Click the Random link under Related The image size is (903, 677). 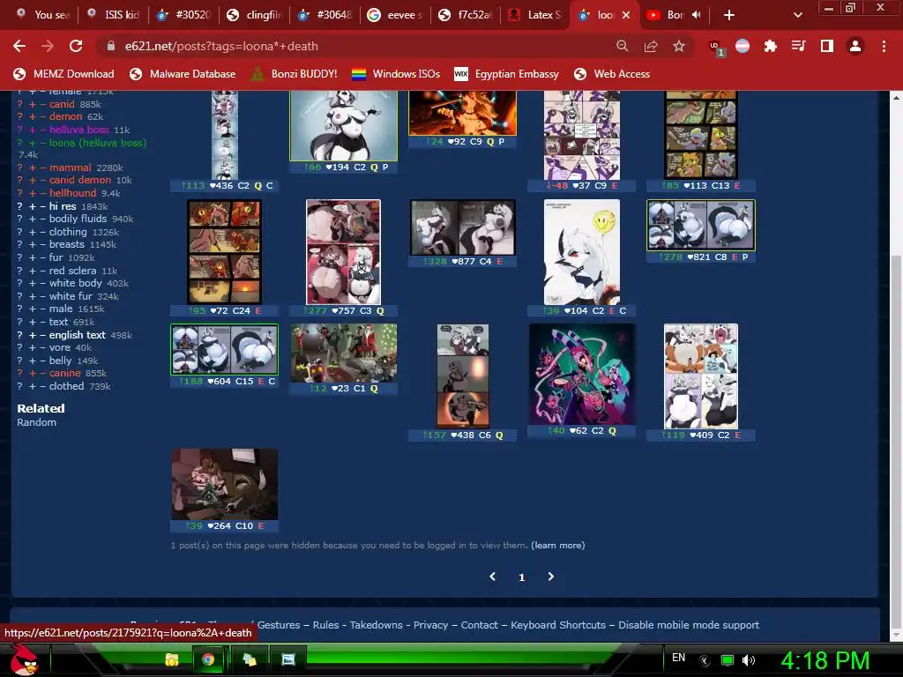tap(36, 422)
